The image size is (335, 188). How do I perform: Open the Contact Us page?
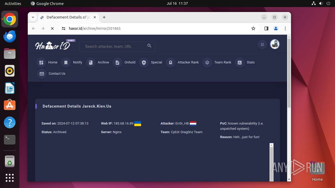51,74
